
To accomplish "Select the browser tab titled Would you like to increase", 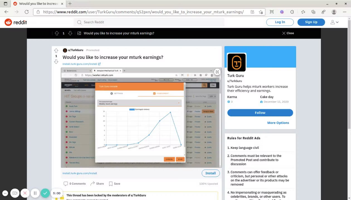I will tap(38, 4).
